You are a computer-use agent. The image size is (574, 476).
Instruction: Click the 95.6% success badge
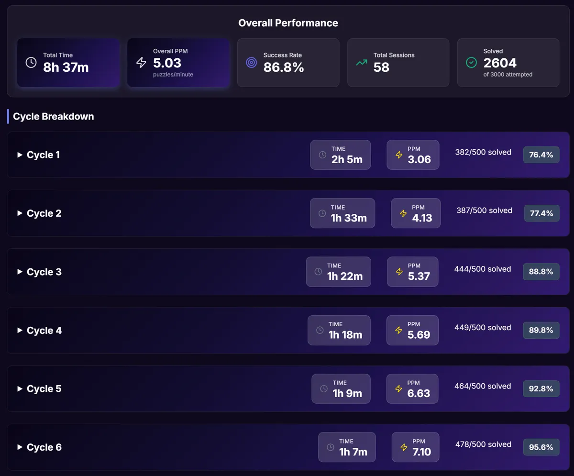tap(541, 447)
